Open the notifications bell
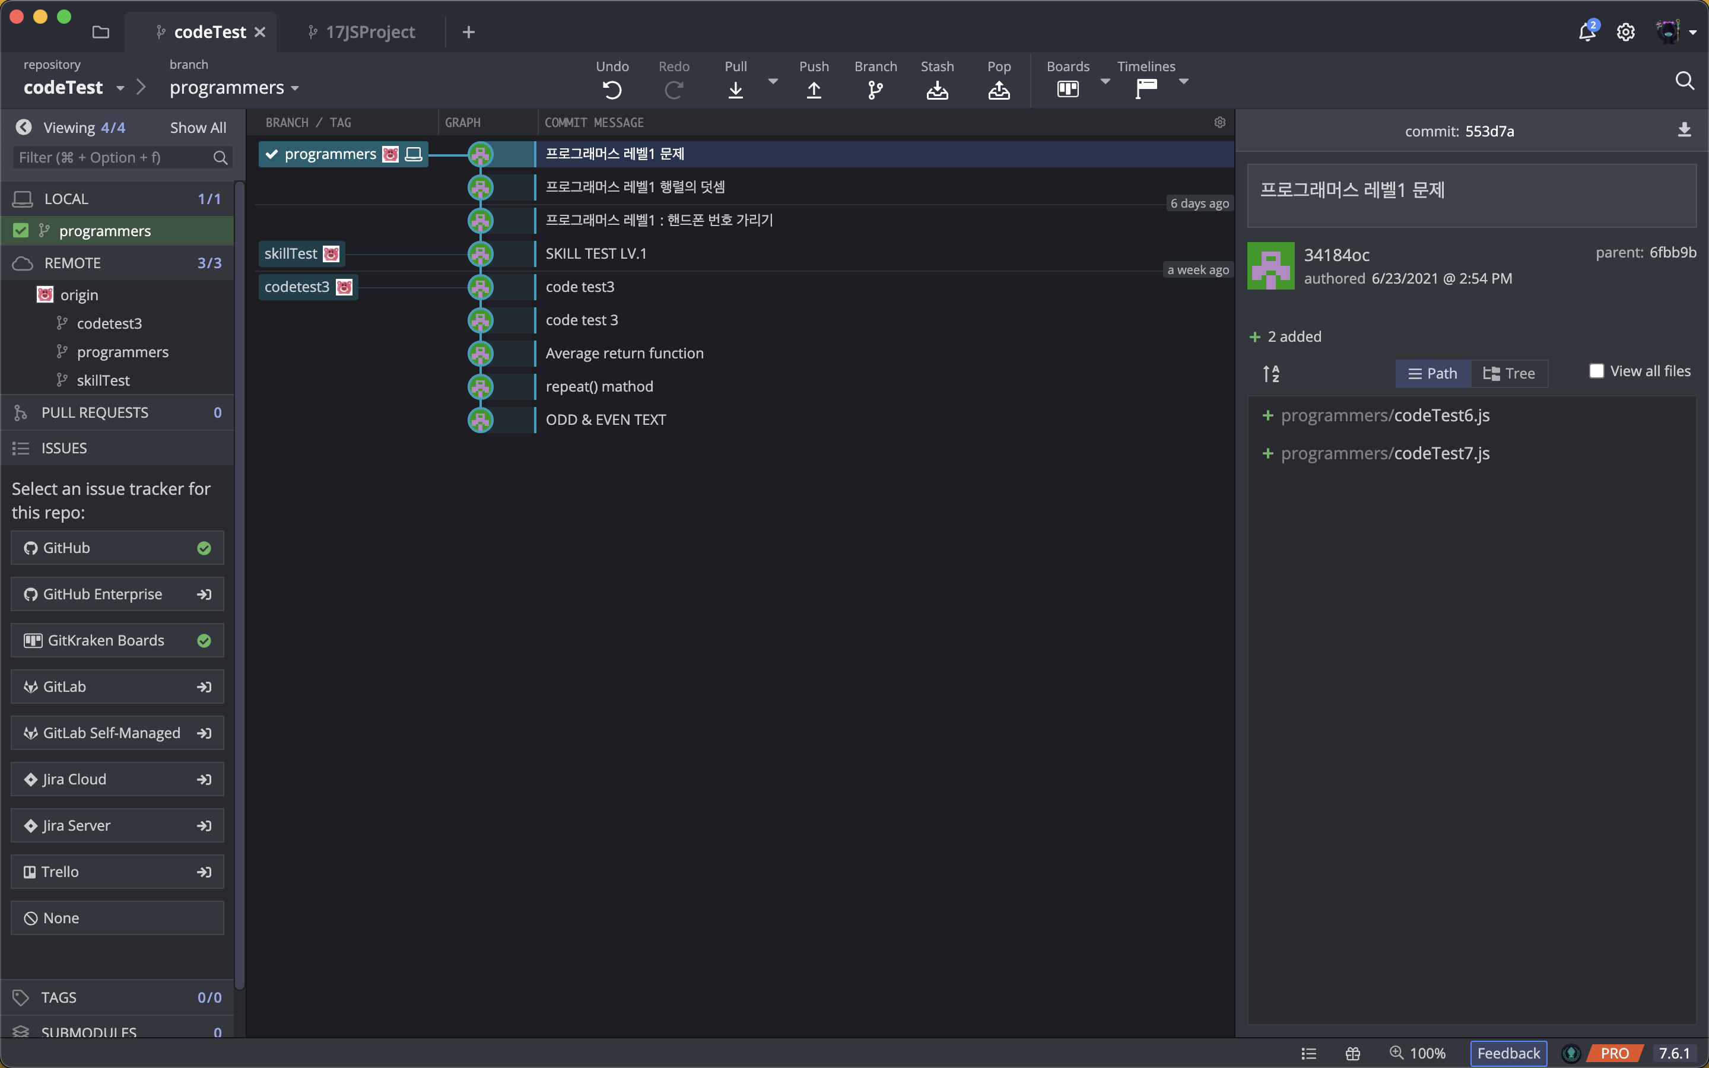This screenshot has height=1068, width=1709. [1587, 32]
